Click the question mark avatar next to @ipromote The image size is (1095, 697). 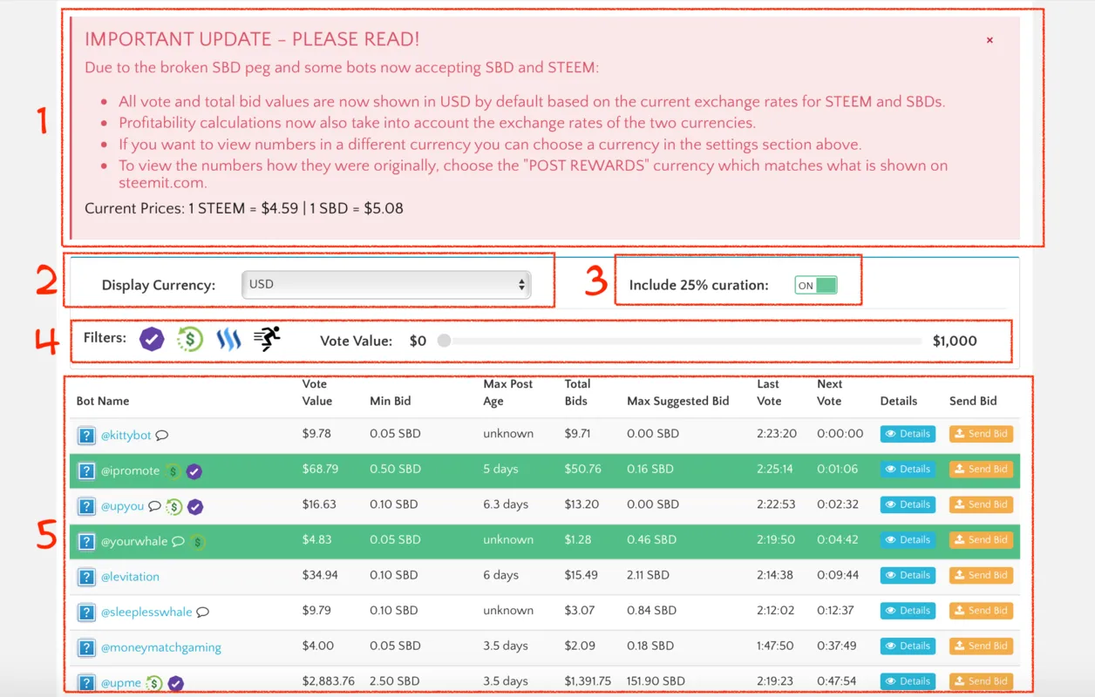click(86, 471)
